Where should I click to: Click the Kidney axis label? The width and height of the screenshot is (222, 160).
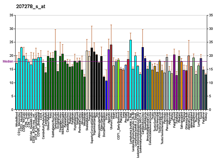pos(206,116)
